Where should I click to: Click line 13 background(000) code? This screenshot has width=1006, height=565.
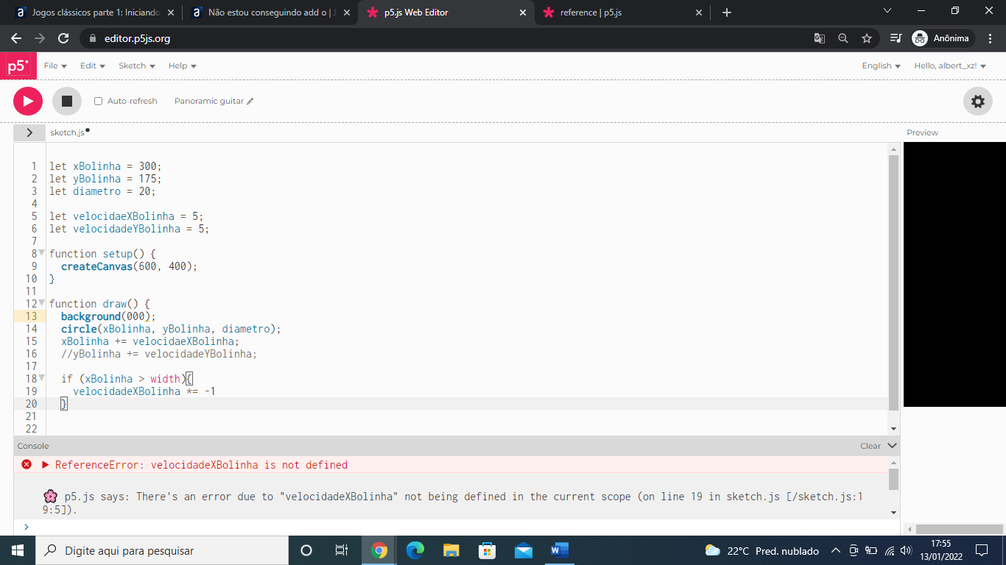[108, 316]
